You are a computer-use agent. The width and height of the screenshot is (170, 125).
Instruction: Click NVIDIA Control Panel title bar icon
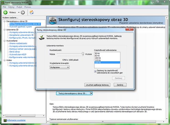[3, 3]
